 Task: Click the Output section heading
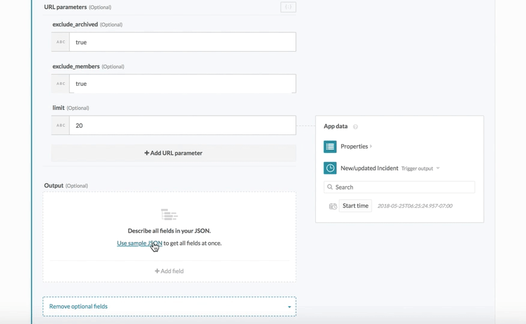tap(53, 185)
